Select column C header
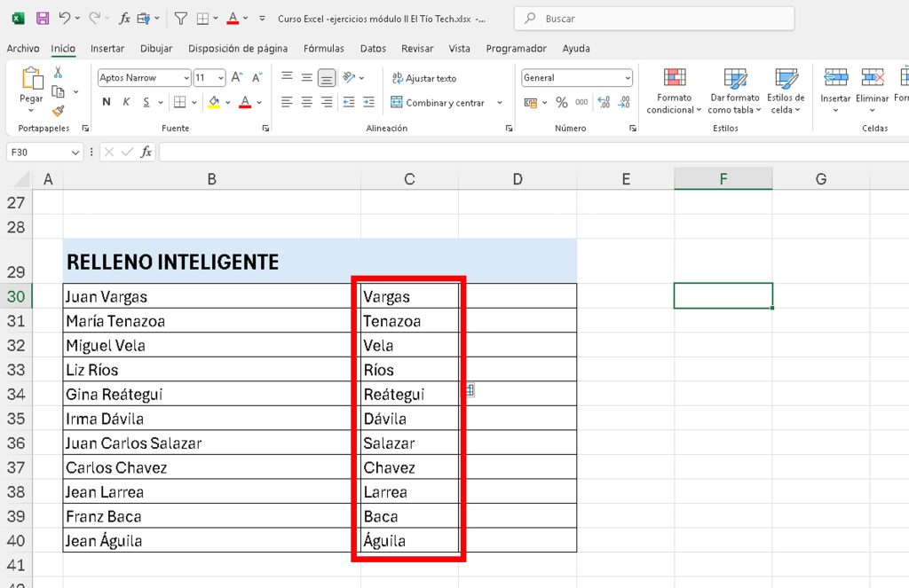The width and height of the screenshot is (909, 588). [409, 179]
